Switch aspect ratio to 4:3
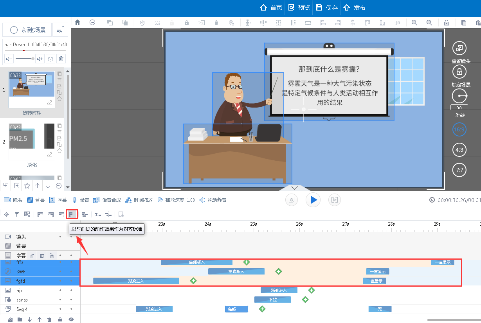 click(459, 150)
